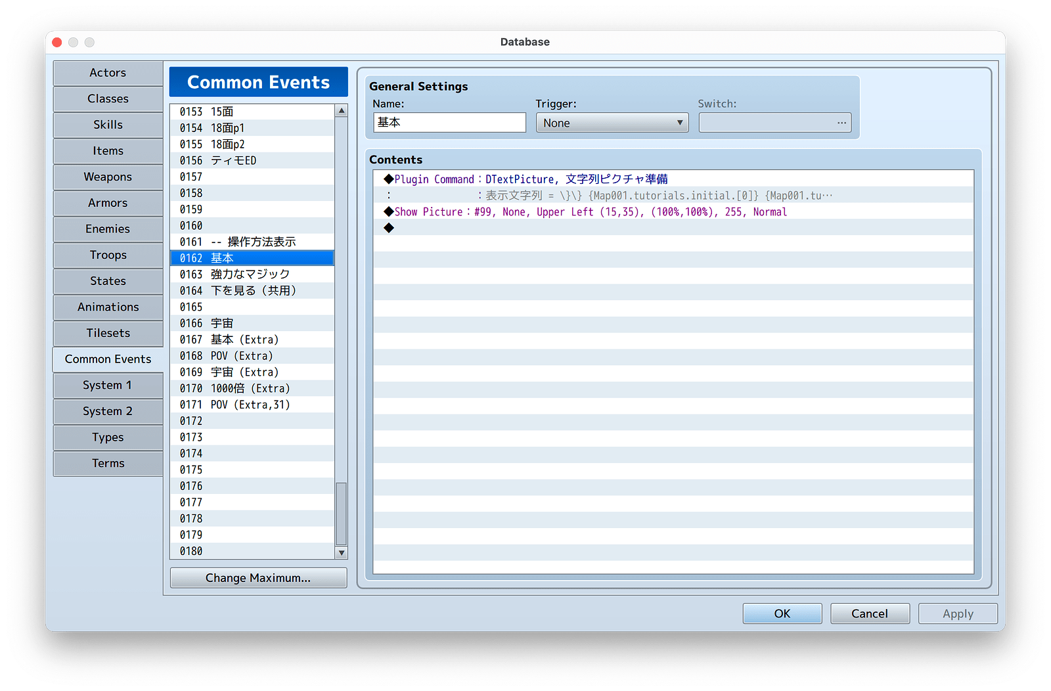Switch to Enemies tab
This screenshot has width=1051, height=691.
108,229
